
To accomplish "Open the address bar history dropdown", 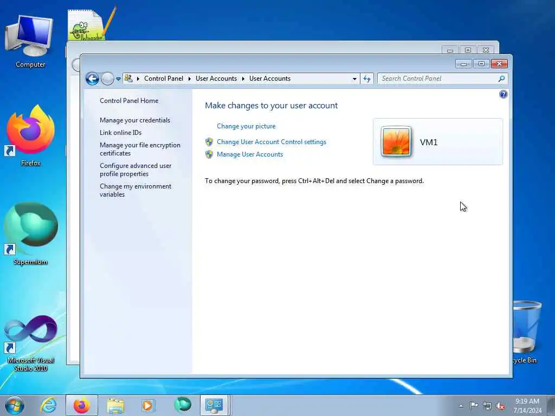I will click(x=354, y=79).
